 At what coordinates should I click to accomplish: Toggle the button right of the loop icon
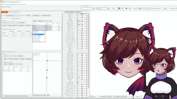pos(122,9)
